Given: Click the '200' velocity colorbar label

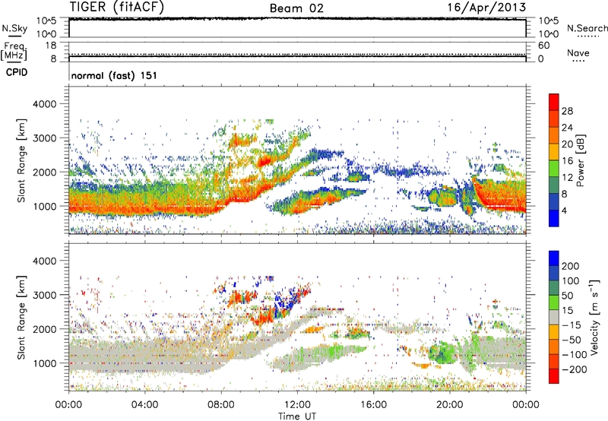Looking at the screenshot, I should (x=570, y=266).
